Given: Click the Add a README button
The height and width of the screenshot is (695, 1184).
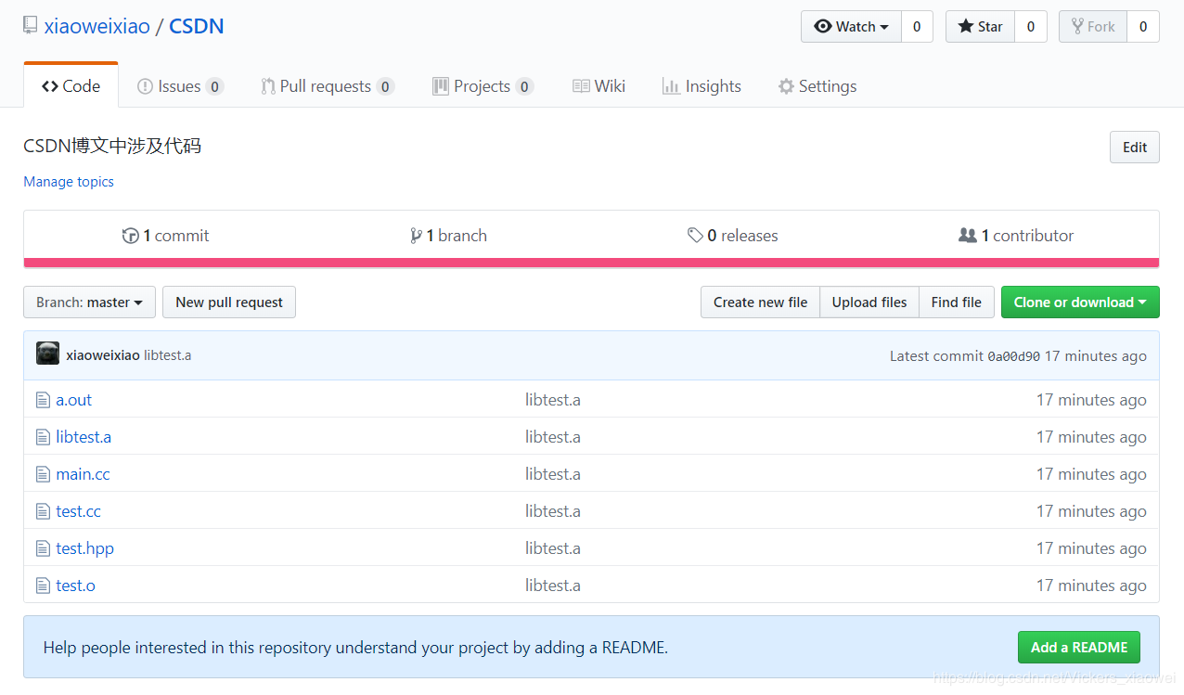Looking at the screenshot, I should 1079,648.
